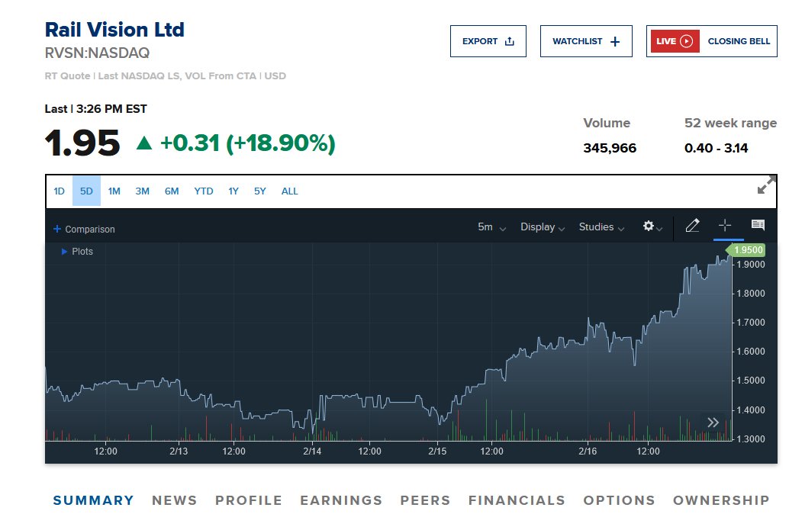
Task: Open the Options tab
Action: pyautogui.click(x=619, y=500)
